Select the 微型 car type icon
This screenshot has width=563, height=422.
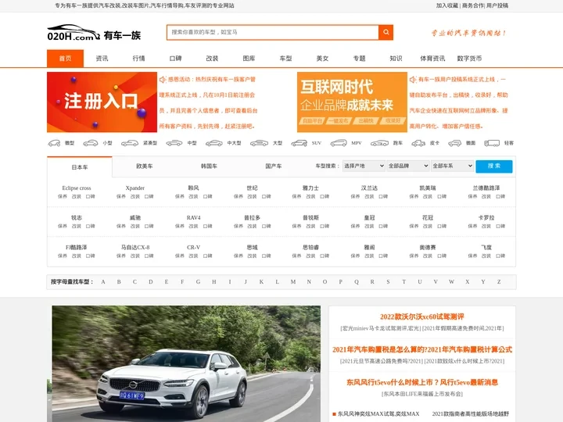[54, 143]
